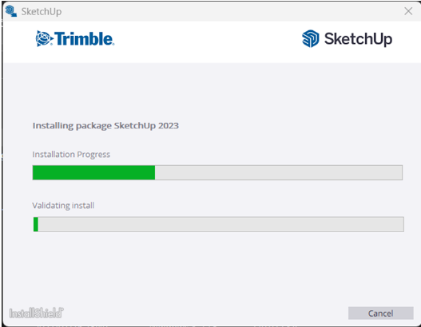Click the SketchUp cube logo icon
421x327 pixels.
[311, 38]
